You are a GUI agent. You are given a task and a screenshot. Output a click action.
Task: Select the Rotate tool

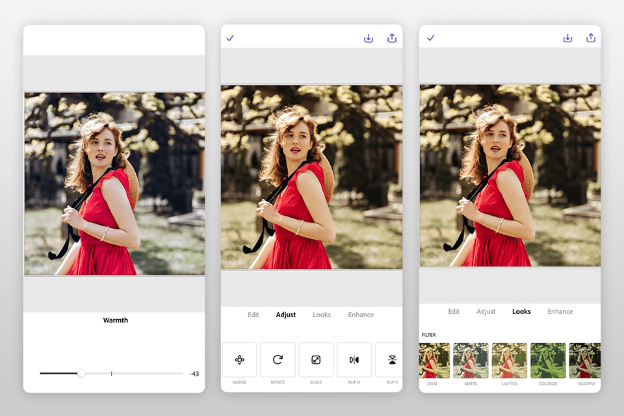click(278, 359)
